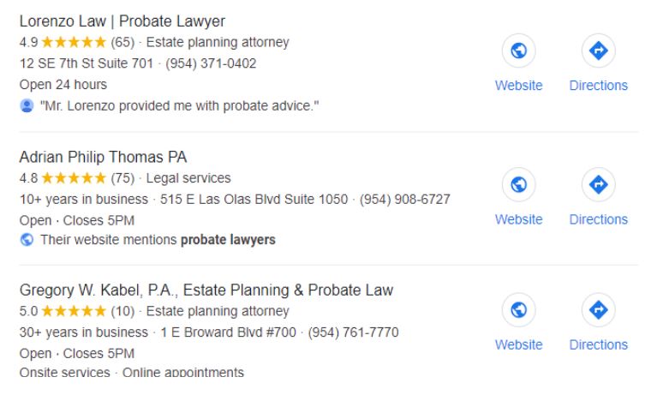Click address 1 E Broward Blvd #700
This screenshot has width=663, height=395.
coord(229,332)
